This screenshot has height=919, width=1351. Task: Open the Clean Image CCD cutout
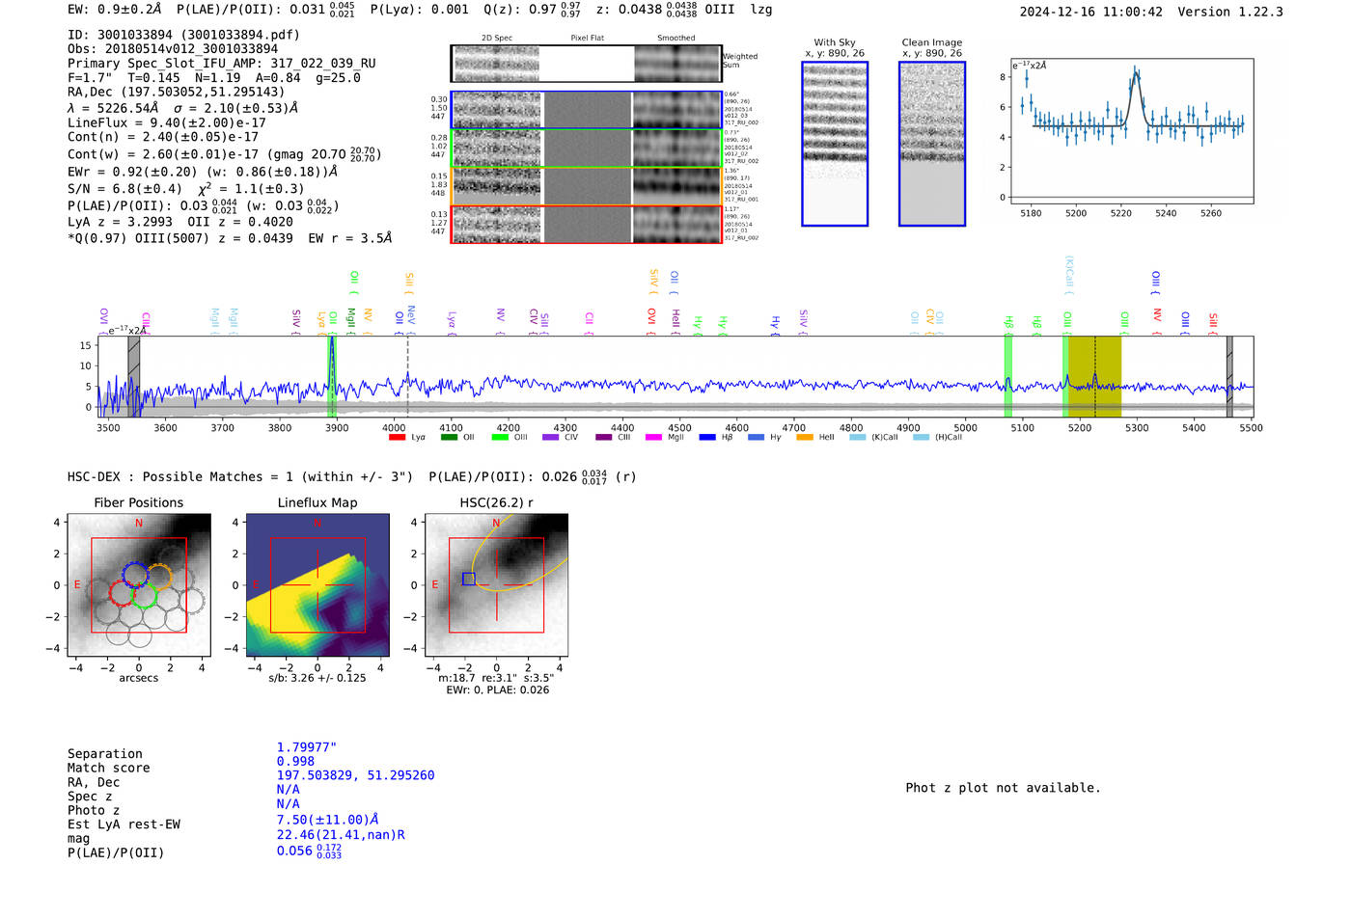(932, 144)
